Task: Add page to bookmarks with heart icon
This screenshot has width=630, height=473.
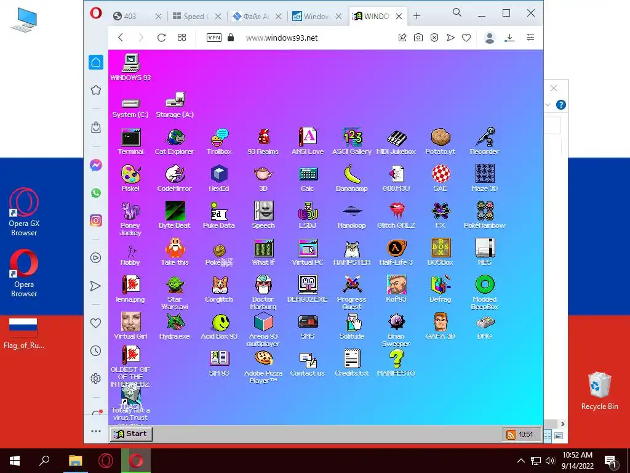Action: point(466,38)
